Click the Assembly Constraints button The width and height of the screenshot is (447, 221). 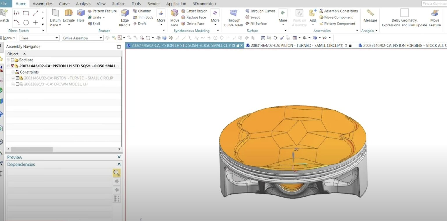click(338, 11)
